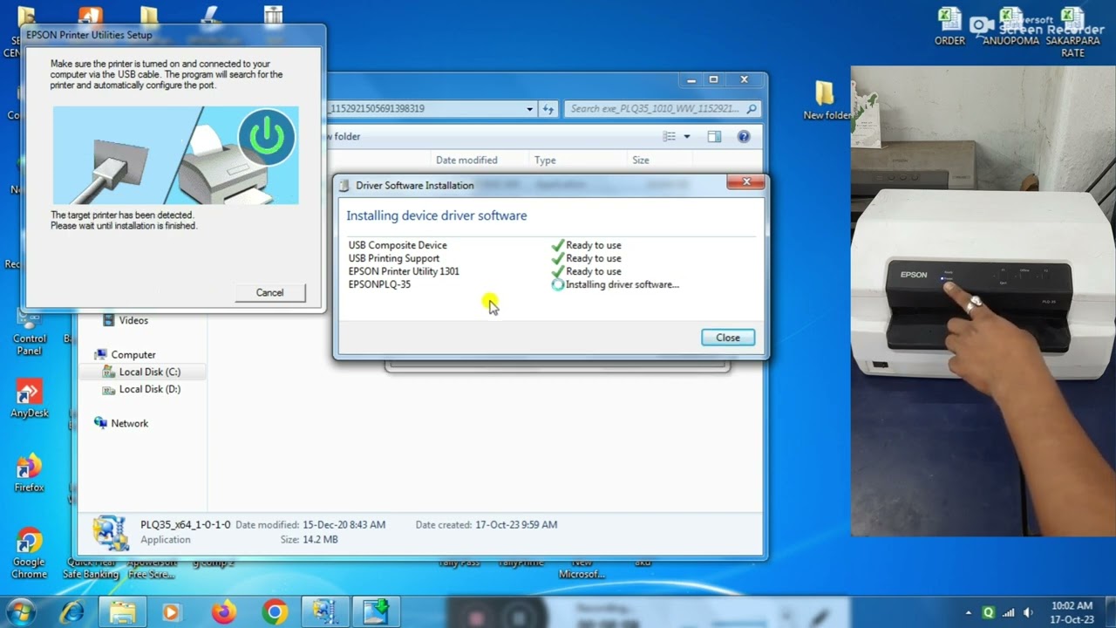Click the Computer icon in navigation pane
This screenshot has height=628, width=1116.
coord(101,355)
